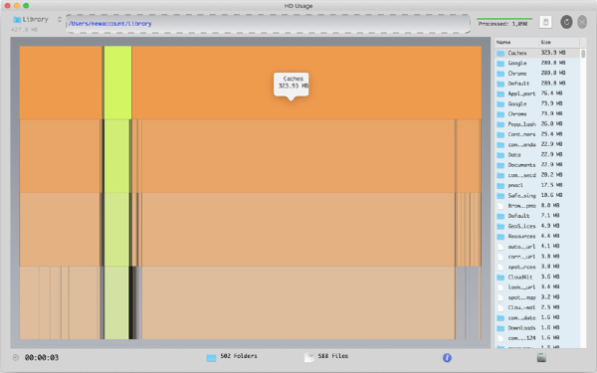
Task: Click the grey cancel X icon in toolbar
Action: 582,22
